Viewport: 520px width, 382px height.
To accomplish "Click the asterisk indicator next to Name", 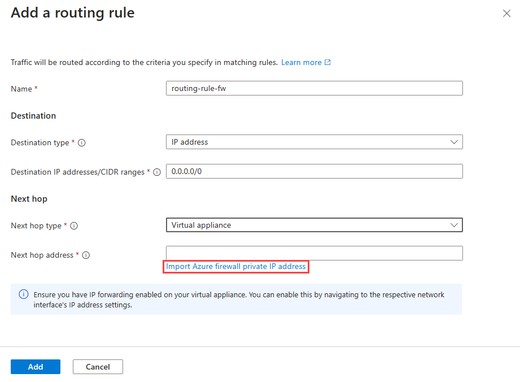I will point(36,88).
